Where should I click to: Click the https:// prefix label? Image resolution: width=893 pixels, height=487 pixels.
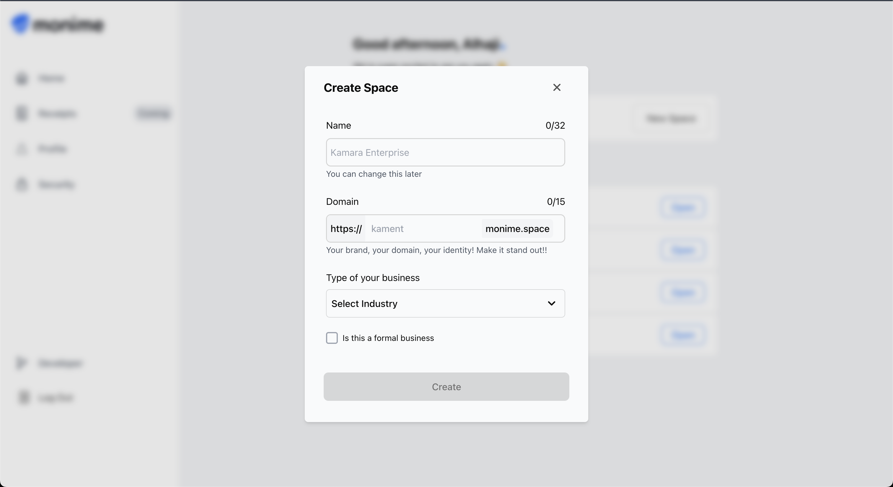coord(346,229)
